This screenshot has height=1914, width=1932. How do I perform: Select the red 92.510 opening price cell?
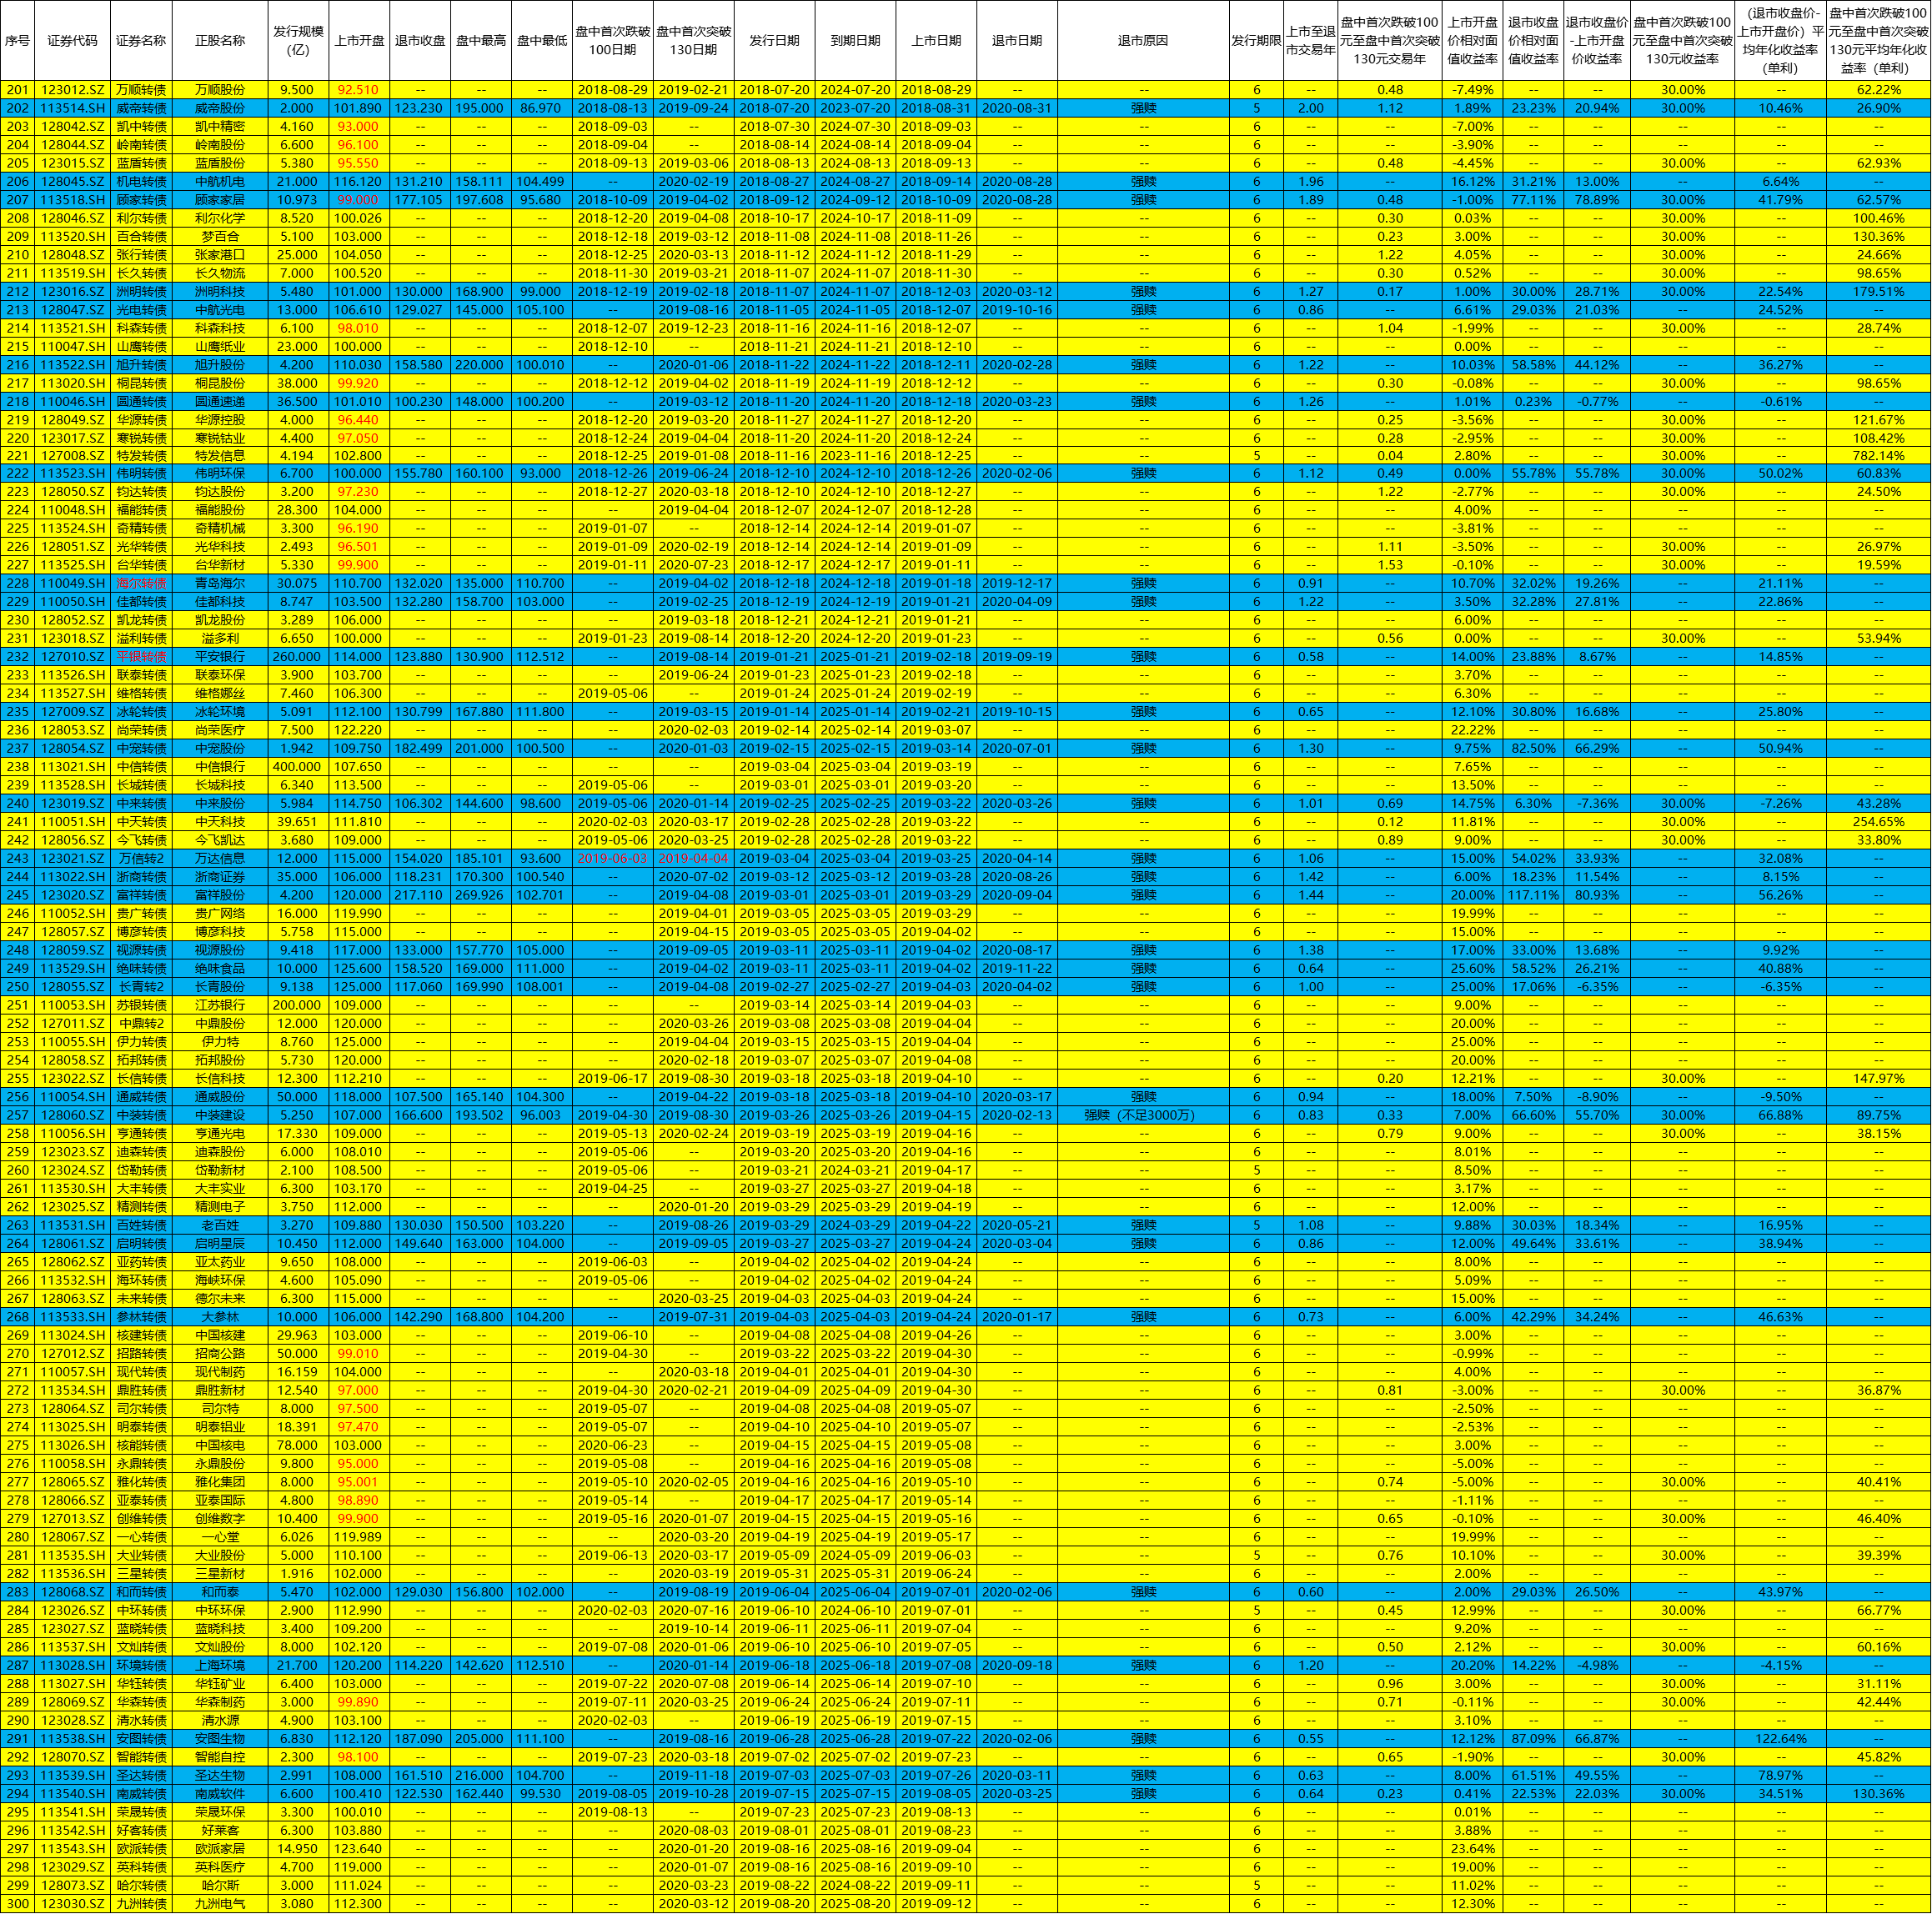pos(358,90)
